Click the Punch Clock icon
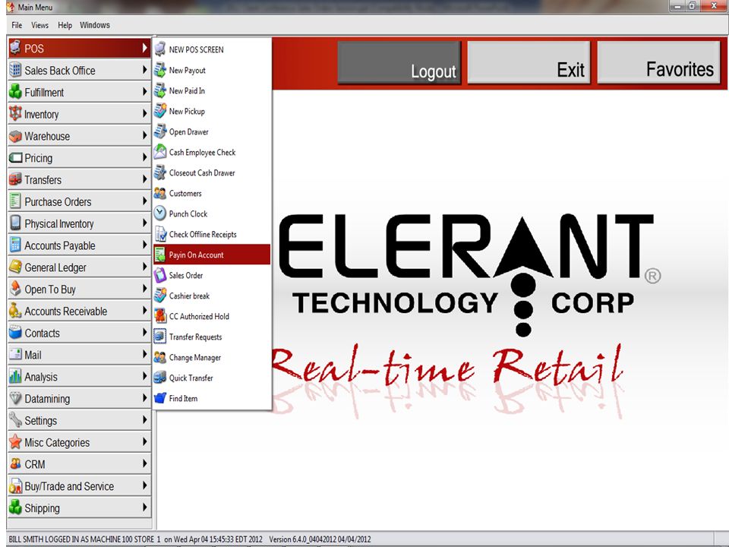 point(160,213)
